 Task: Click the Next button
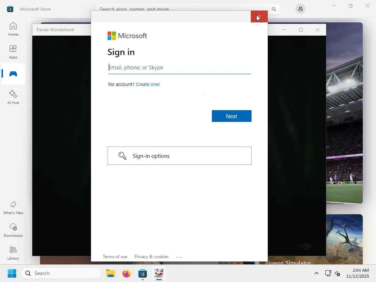(x=231, y=116)
